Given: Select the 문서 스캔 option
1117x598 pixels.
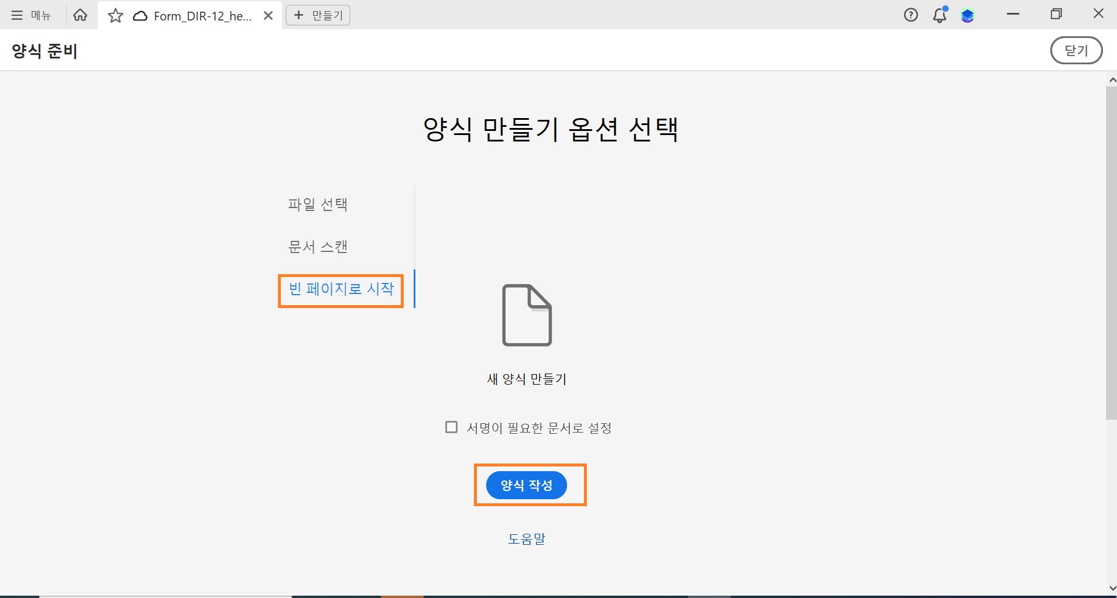Looking at the screenshot, I should point(317,246).
